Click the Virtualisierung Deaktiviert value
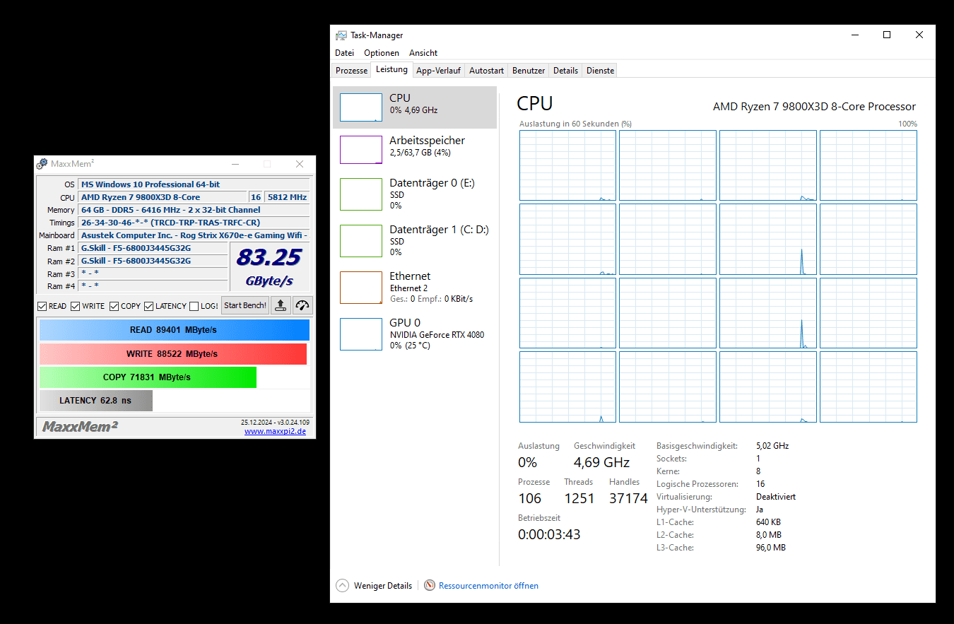 click(776, 497)
